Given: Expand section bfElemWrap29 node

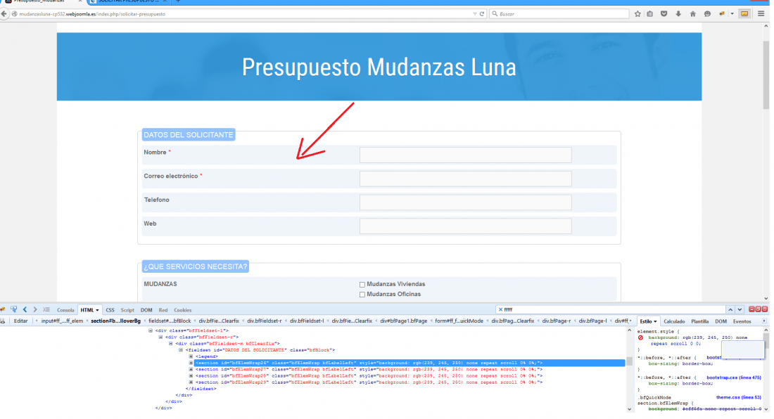Looking at the screenshot, I should click(x=191, y=382).
